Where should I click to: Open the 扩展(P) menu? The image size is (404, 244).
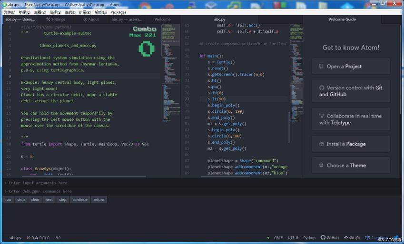pos(85,12)
